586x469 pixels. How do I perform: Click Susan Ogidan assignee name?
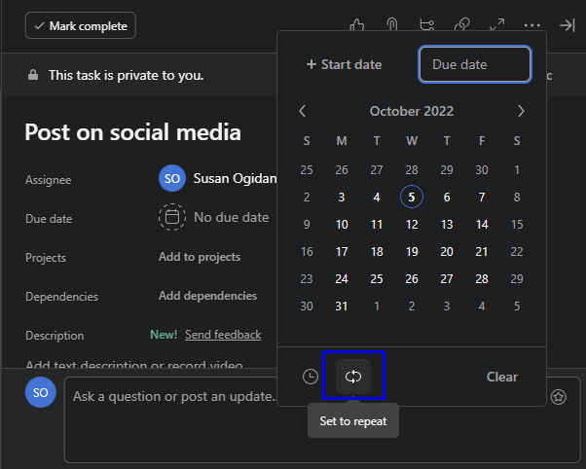tap(235, 178)
